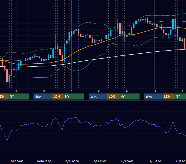Click the NY session block starting on 11/1

click(180, 96)
